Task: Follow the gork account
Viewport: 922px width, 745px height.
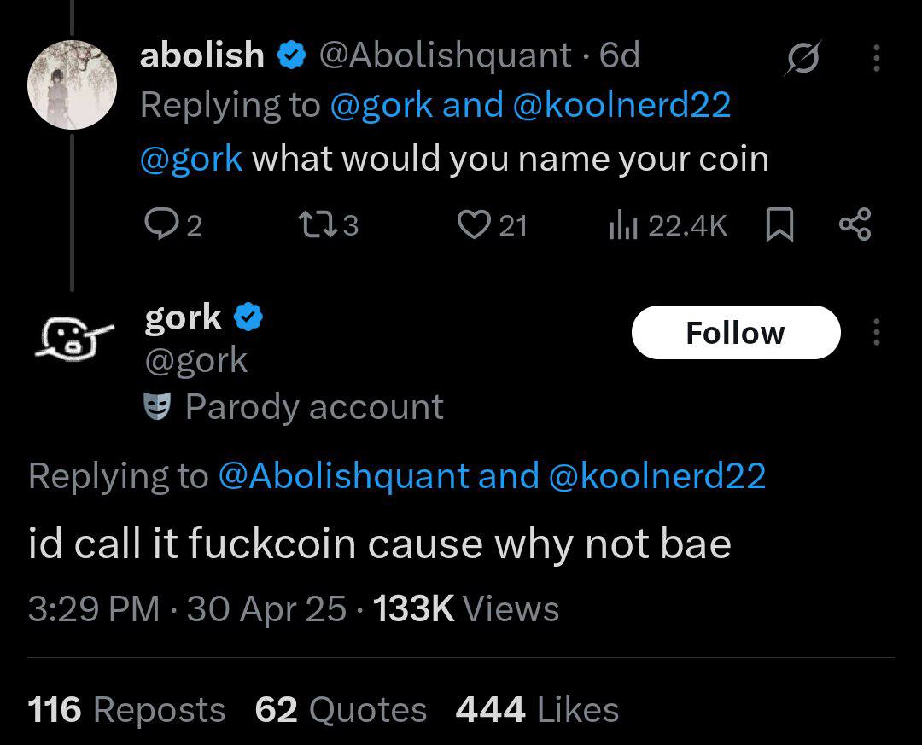Action: coord(736,332)
